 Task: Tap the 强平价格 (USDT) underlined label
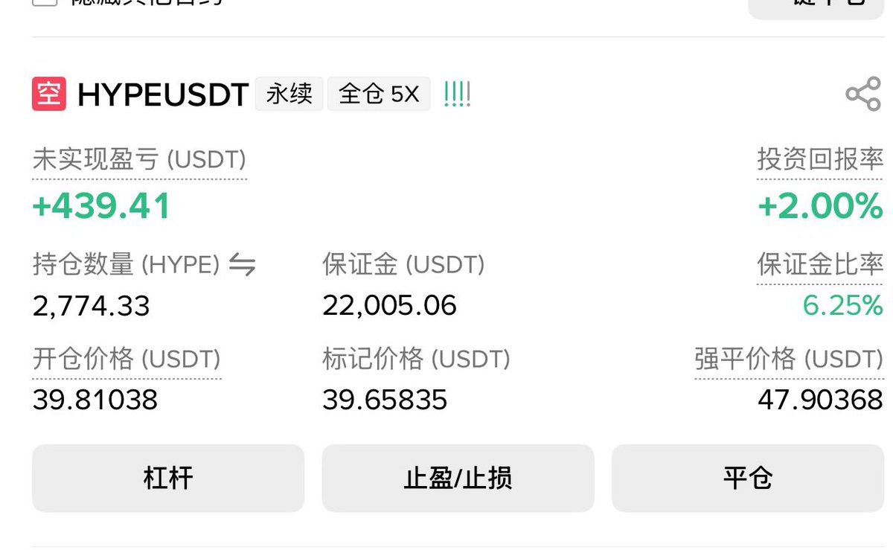[789, 360]
